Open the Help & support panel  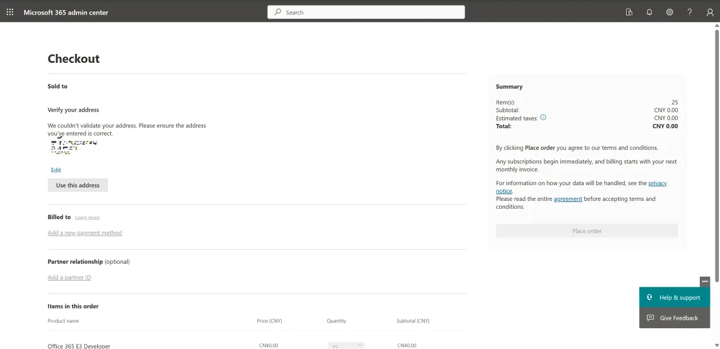click(x=674, y=297)
